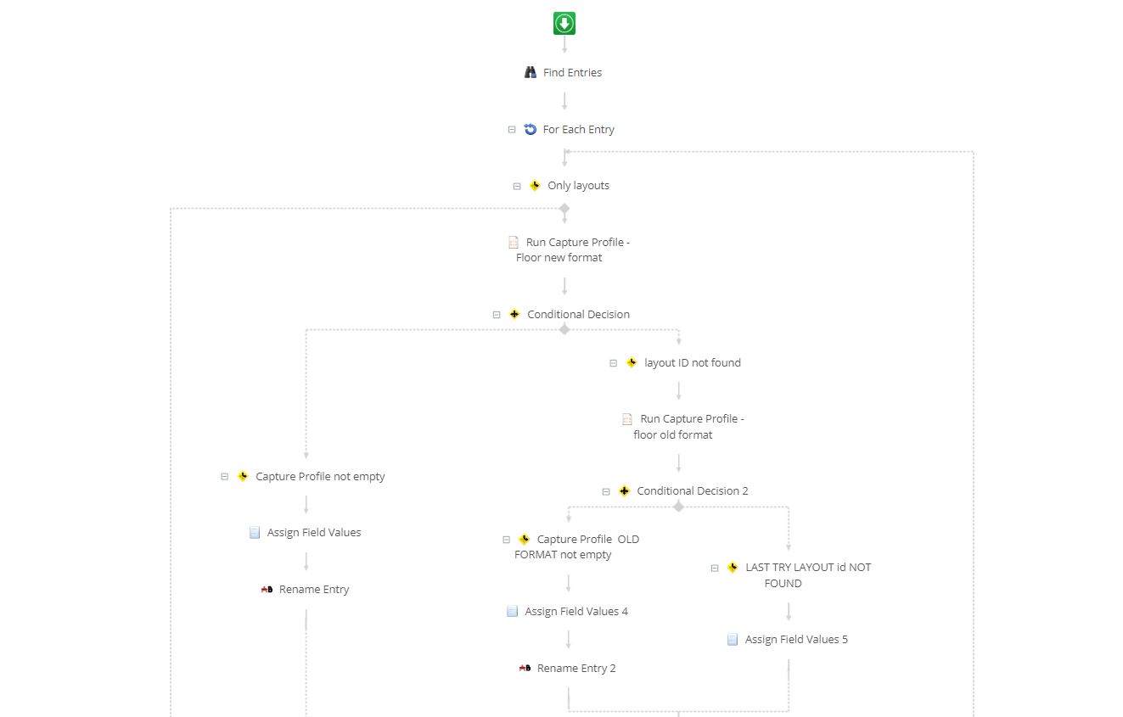Click the Only layouts branch label

tap(578, 185)
